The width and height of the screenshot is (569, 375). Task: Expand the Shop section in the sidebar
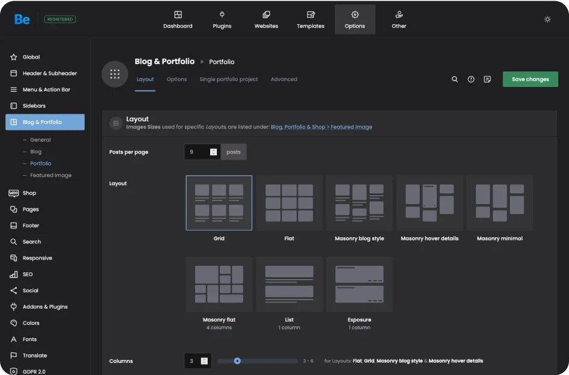[30, 193]
